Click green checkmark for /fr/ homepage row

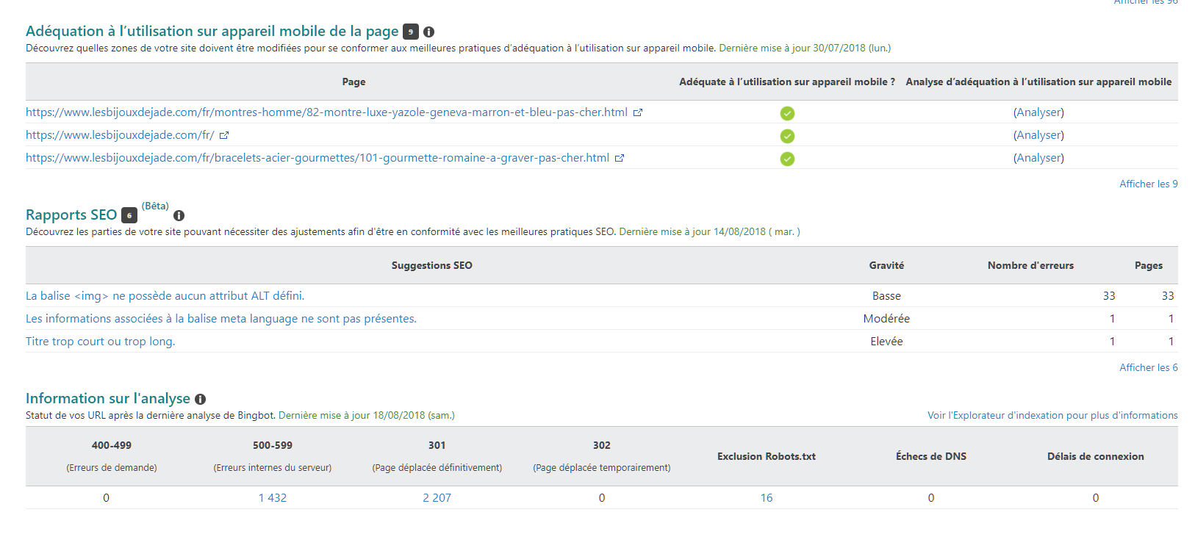click(787, 136)
